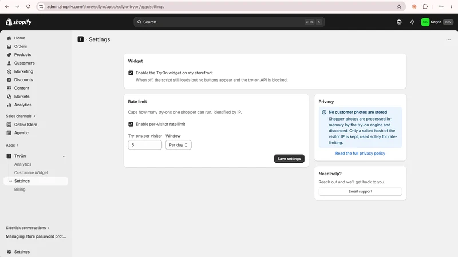458x257 pixels.
Task: Open the Products section
Action: point(22,54)
